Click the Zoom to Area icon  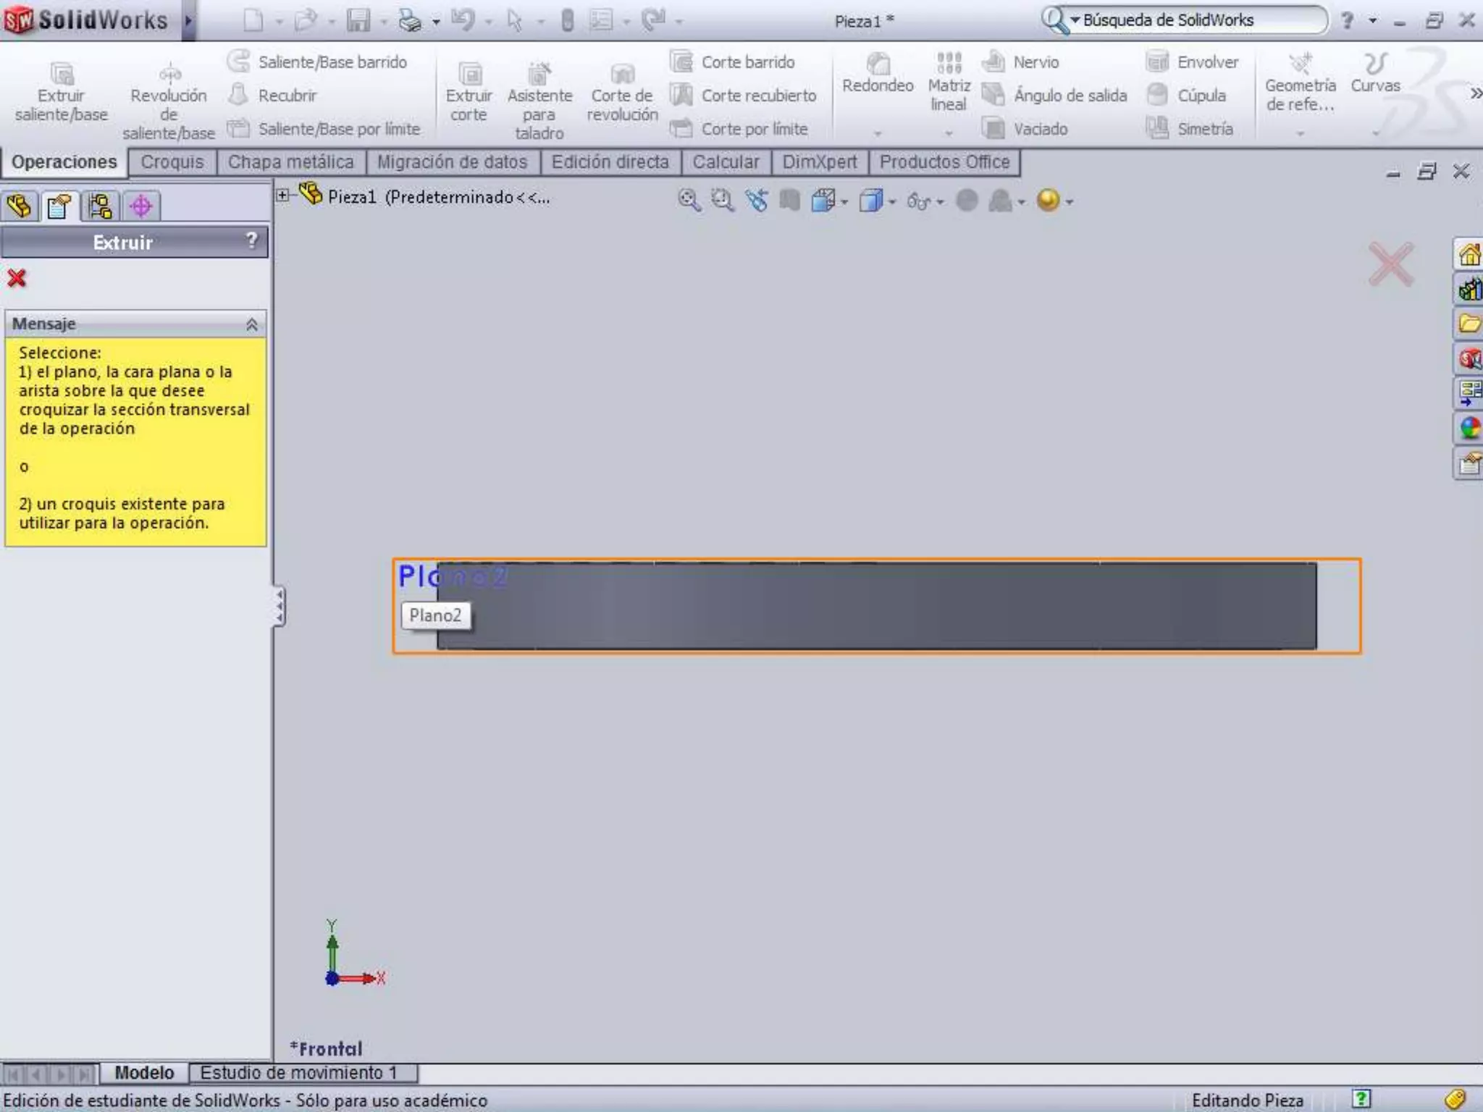(x=722, y=201)
